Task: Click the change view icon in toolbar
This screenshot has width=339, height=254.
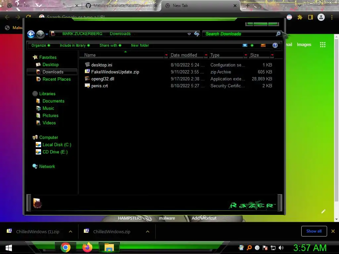Action: point(245,45)
